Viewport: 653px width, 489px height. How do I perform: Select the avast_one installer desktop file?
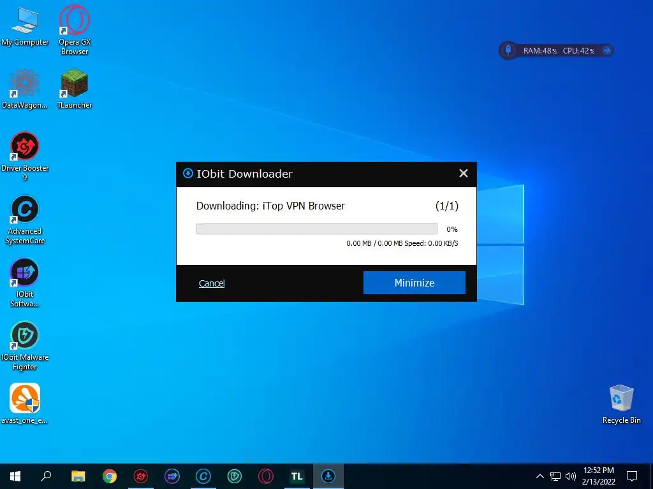pyautogui.click(x=25, y=403)
